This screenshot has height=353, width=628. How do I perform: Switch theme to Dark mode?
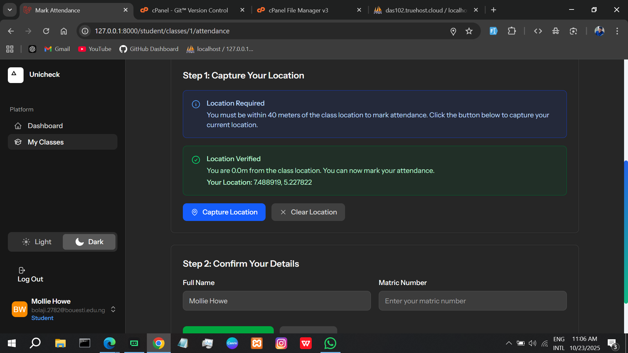(x=89, y=242)
